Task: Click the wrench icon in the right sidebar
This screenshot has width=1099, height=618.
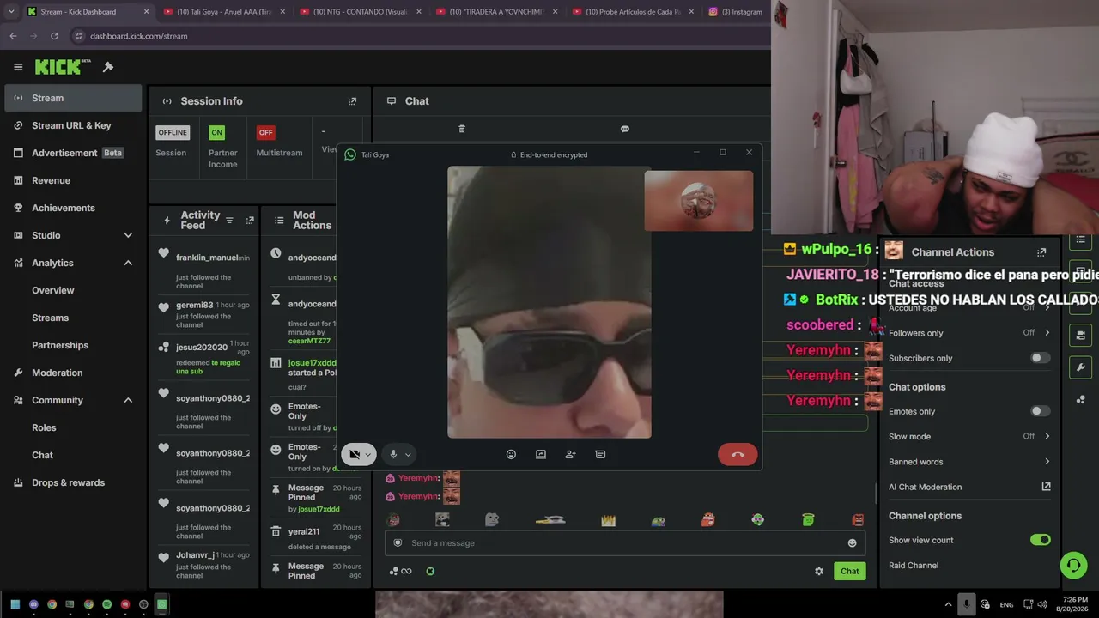Action: point(1081,367)
